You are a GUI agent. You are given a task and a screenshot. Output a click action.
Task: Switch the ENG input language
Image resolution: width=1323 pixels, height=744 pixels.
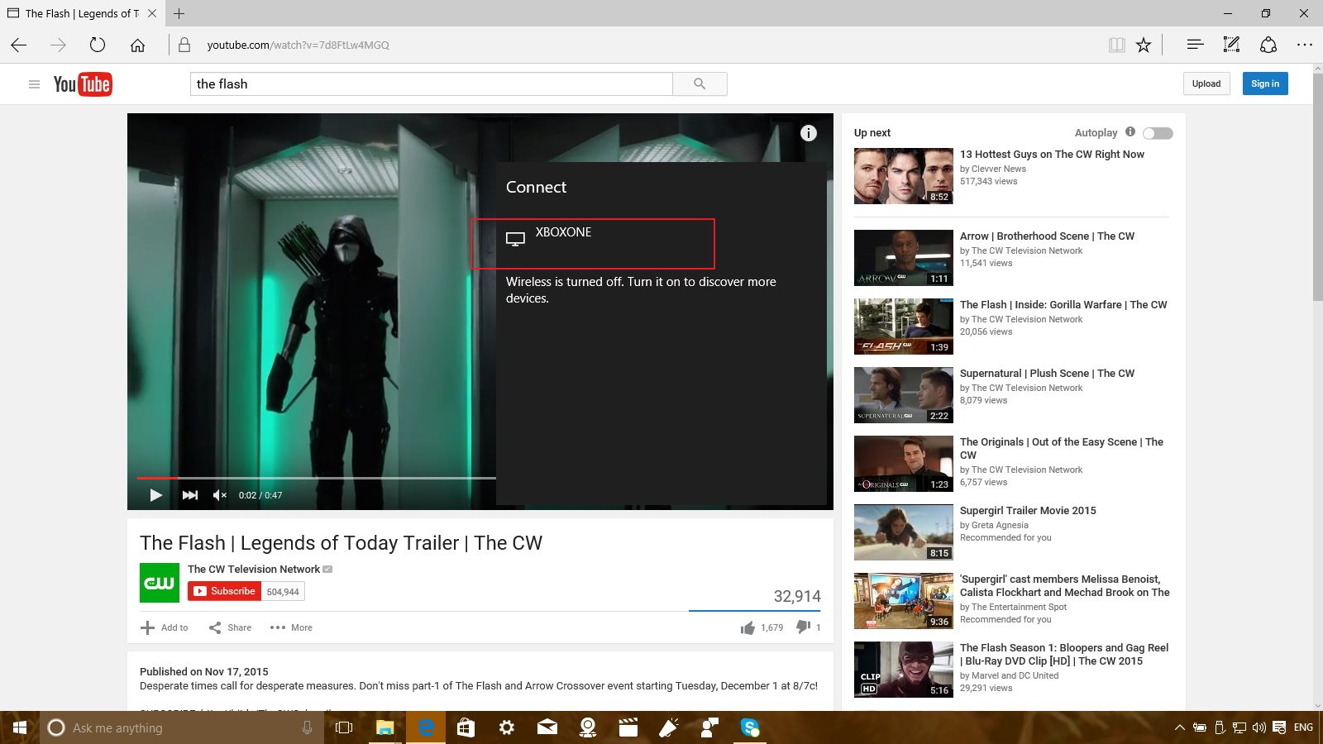click(x=1303, y=727)
